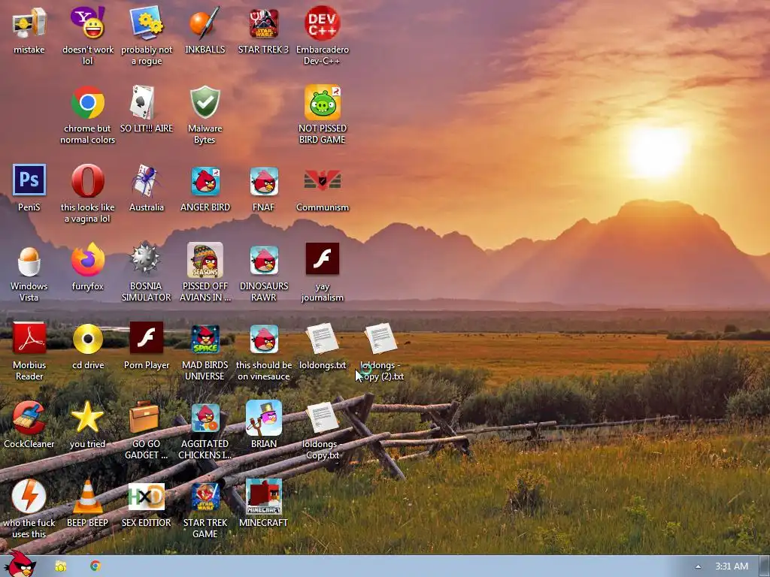Viewport: 770px width, 577px height.
Task: Select the NOT PISSED BIRD GAME icon
Action: click(322, 102)
